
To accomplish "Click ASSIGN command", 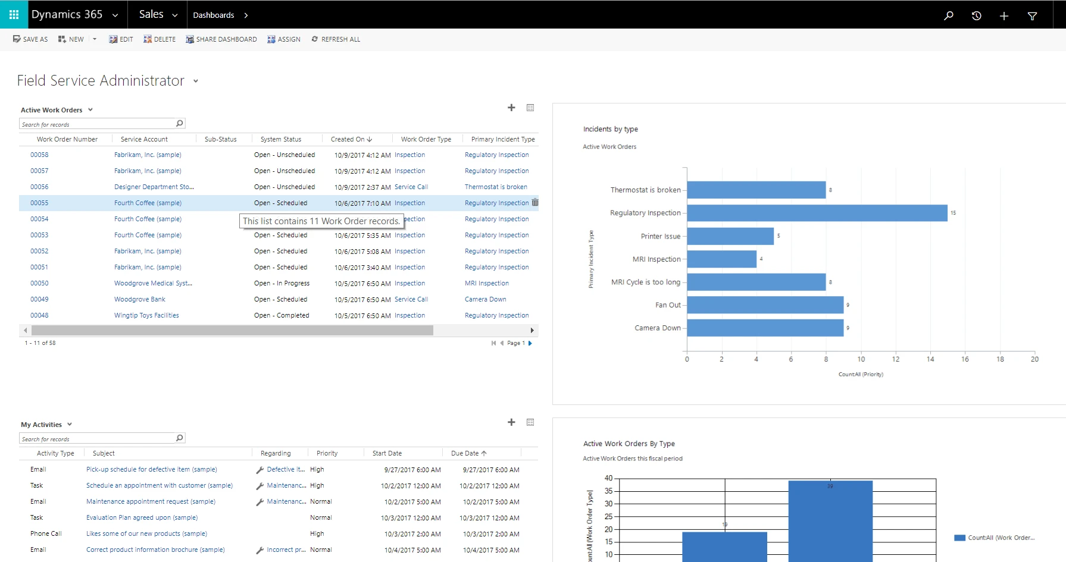I will 284,39.
